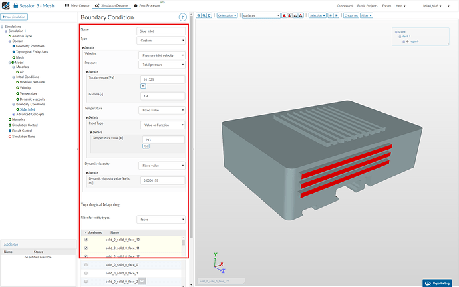Open filter for entity types dropdown
This screenshot has width=459, height=287.
(160, 218)
